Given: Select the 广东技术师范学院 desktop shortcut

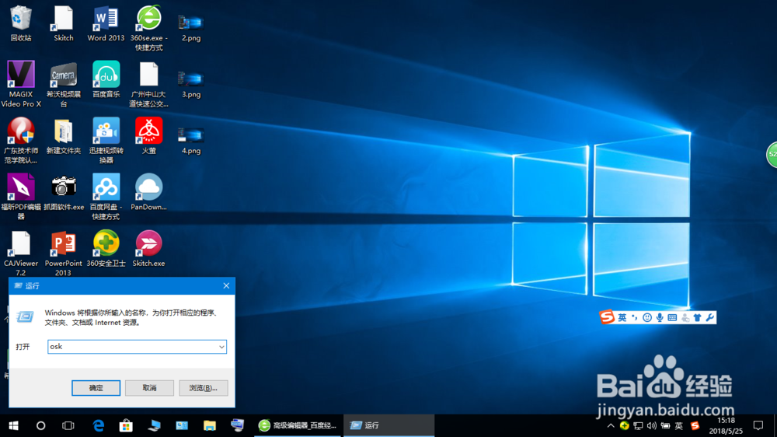Looking at the screenshot, I should pos(21,131).
